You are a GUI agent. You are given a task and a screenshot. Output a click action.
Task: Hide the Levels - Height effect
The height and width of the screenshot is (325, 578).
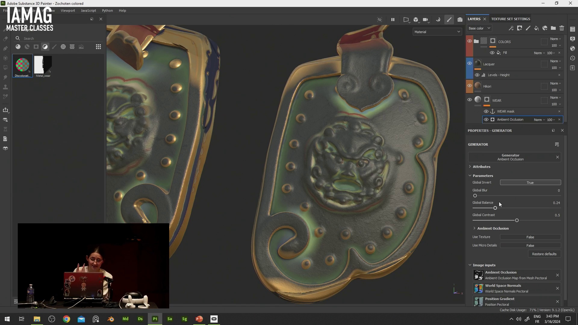click(477, 75)
